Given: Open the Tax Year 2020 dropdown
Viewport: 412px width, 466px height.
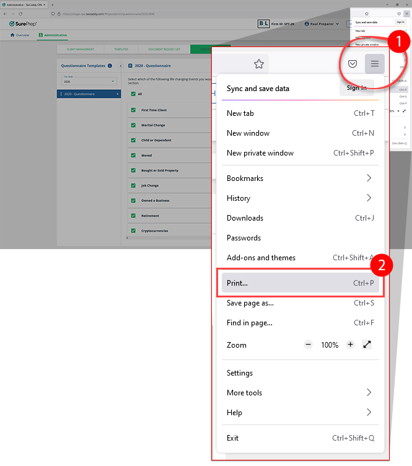Looking at the screenshot, I should coord(89,81).
